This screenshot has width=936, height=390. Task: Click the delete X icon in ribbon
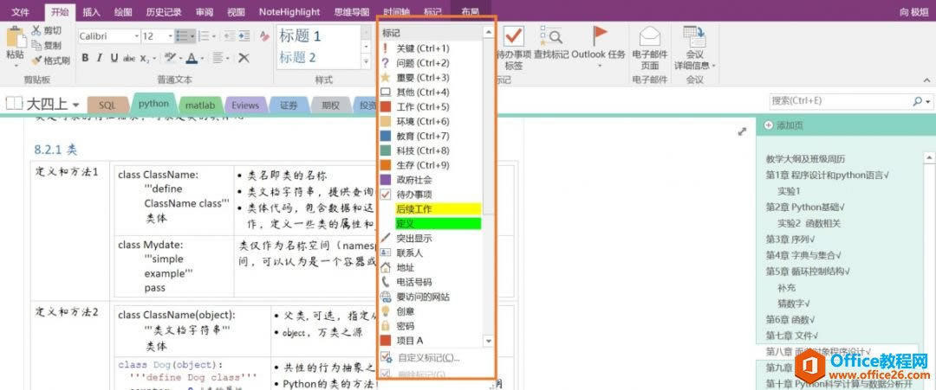coord(244,58)
